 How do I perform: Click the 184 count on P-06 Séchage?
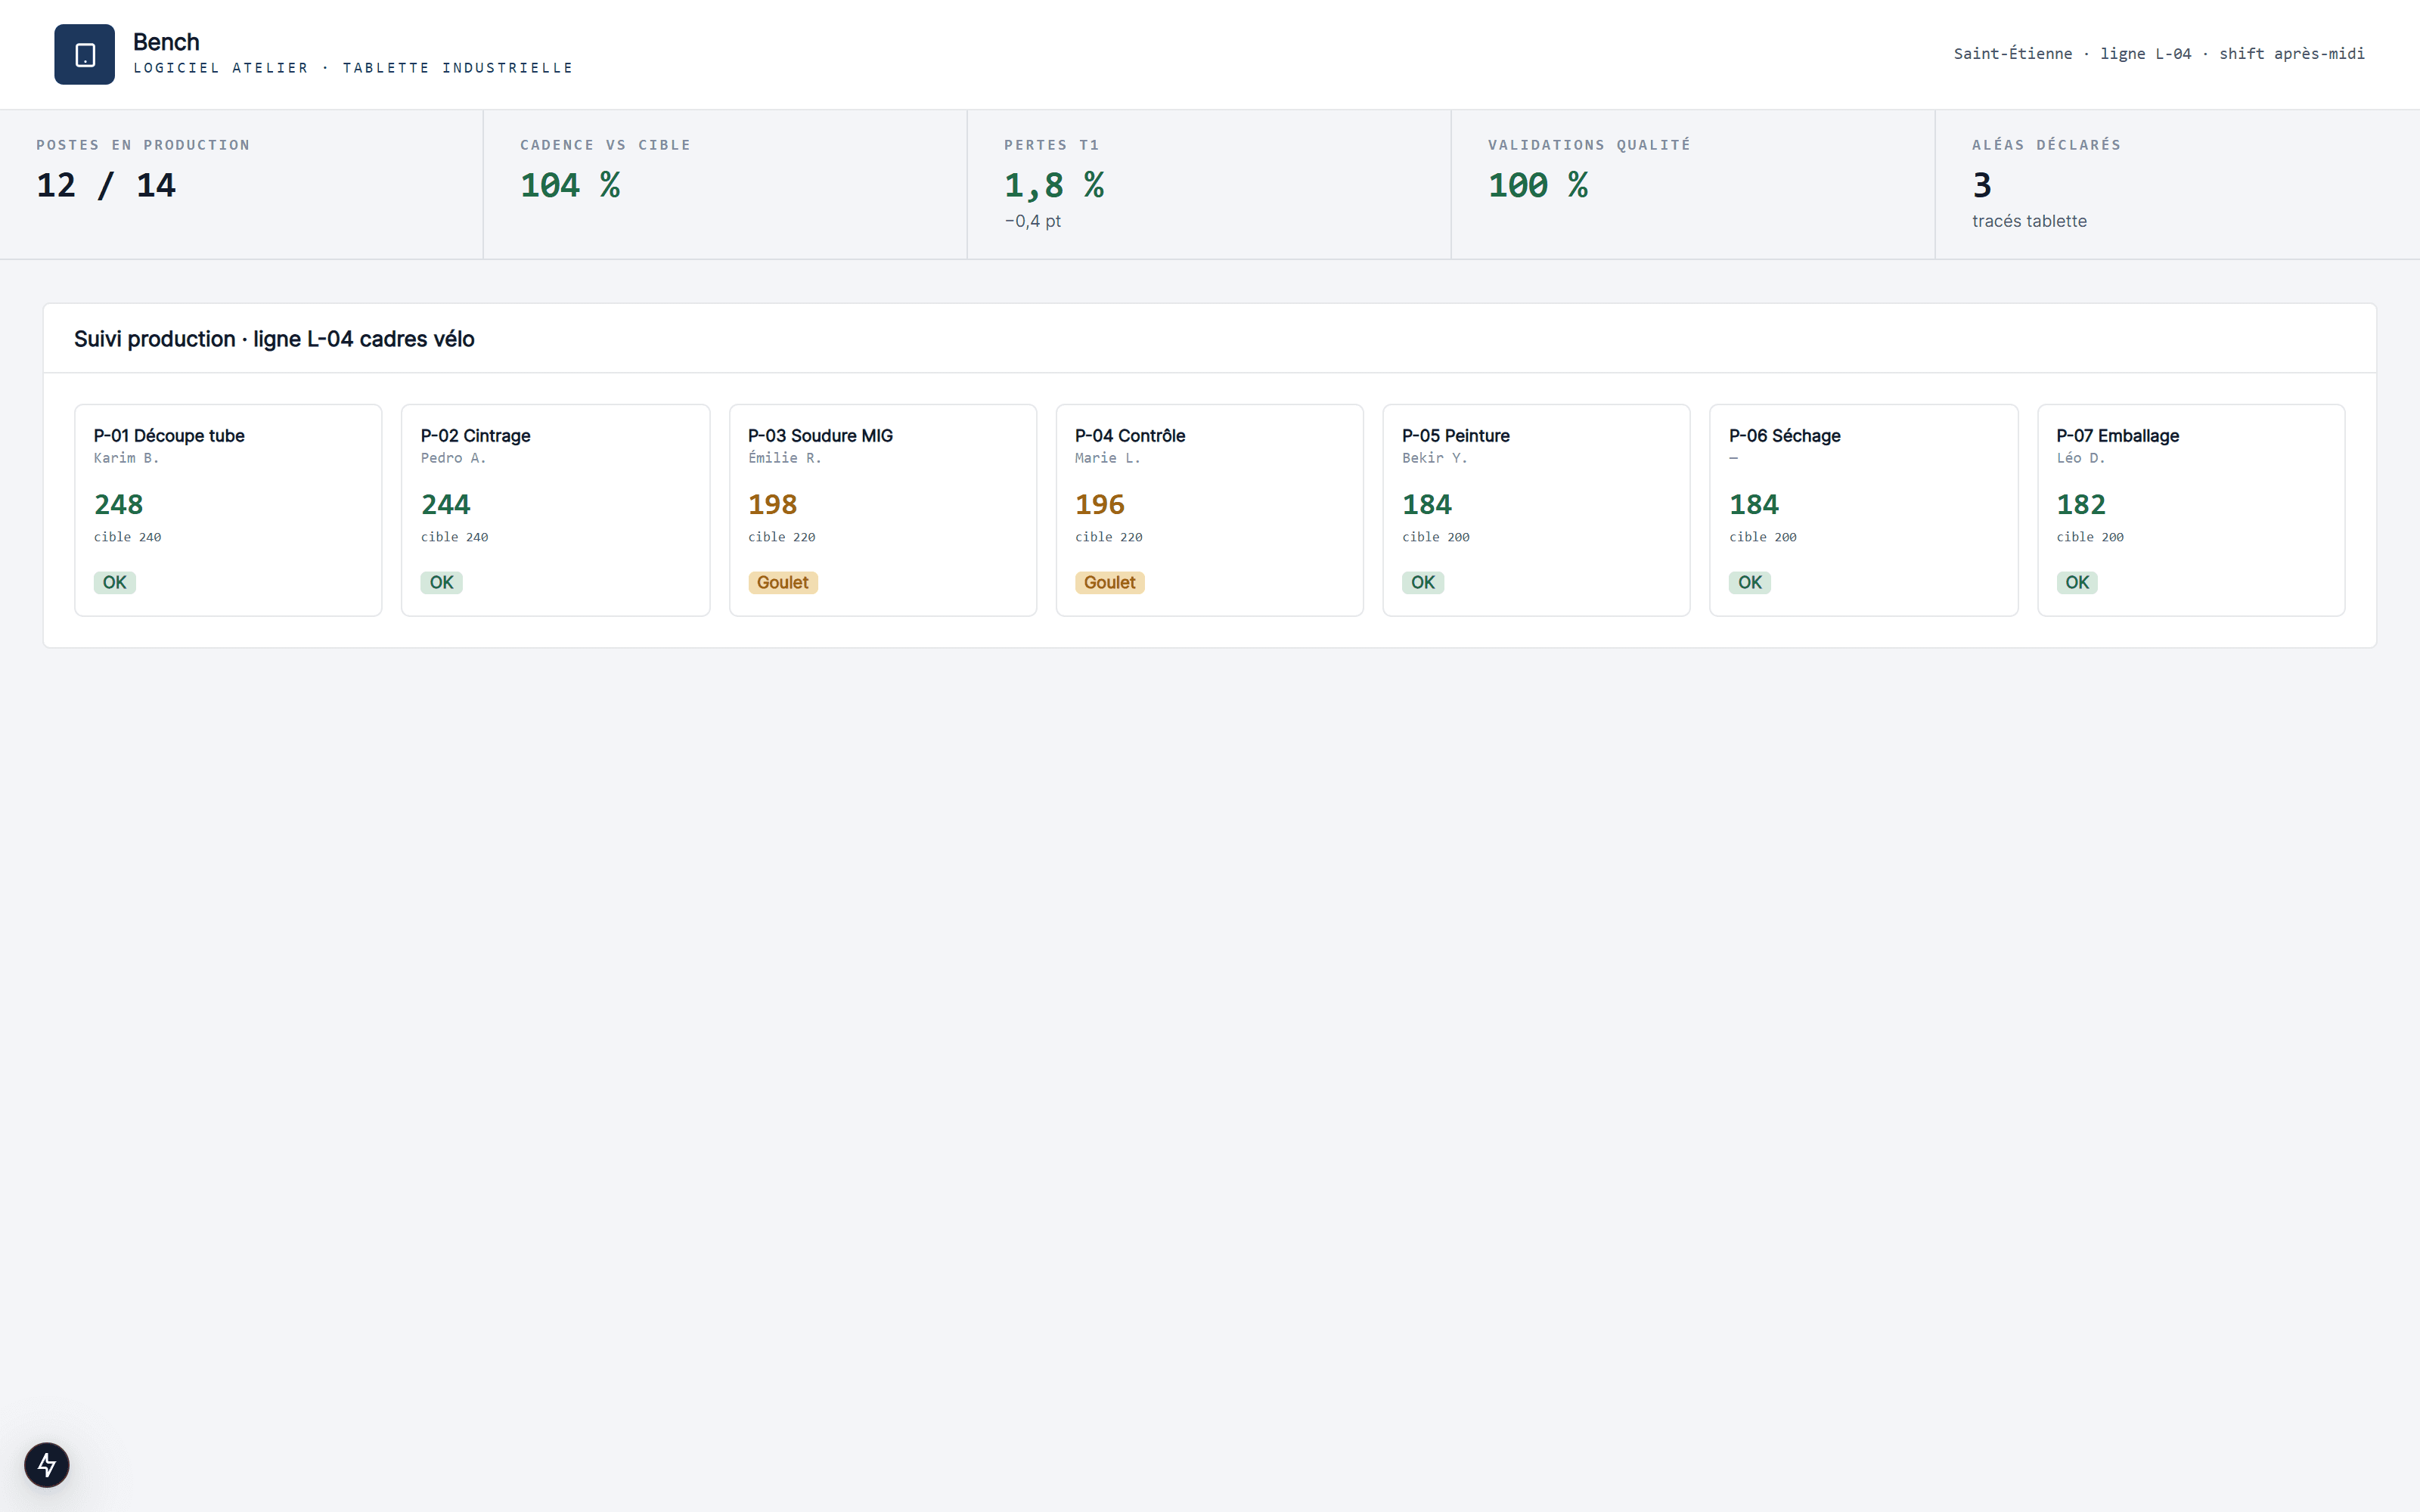(x=1753, y=504)
